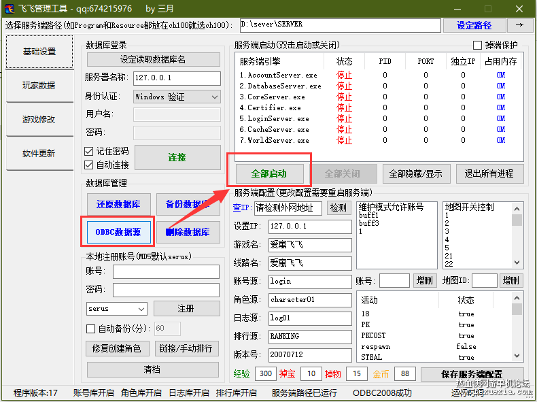Click the 注册 account button

click(187, 308)
